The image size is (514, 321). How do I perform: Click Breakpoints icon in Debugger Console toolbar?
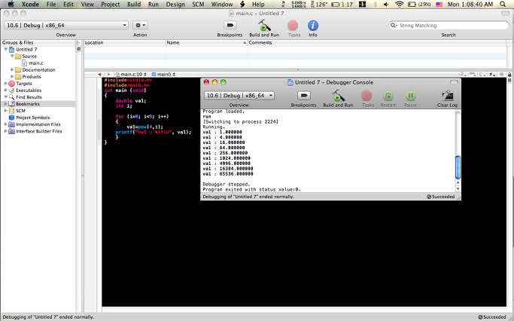tap(303, 96)
